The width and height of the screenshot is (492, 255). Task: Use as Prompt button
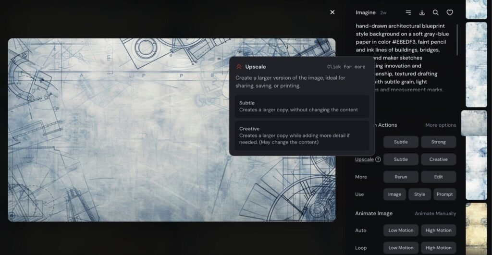[444, 194]
